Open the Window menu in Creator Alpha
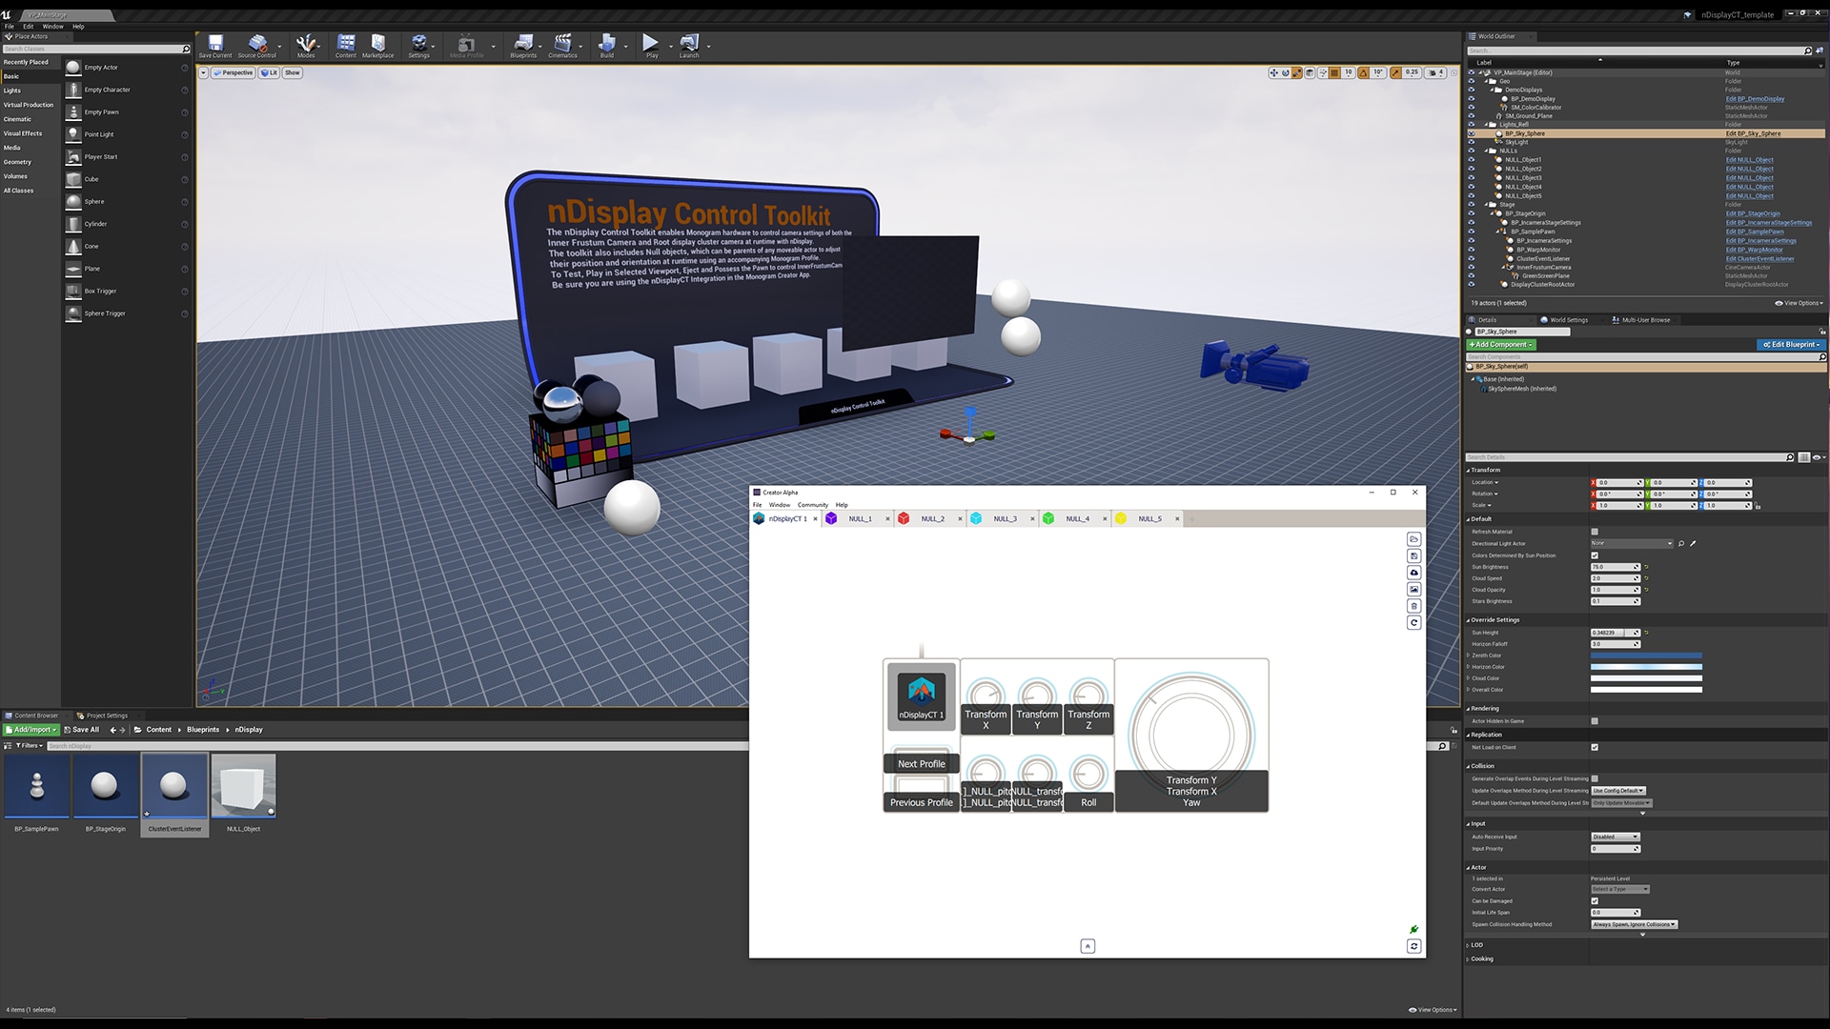1830x1029 pixels. [x=779, y=505]
